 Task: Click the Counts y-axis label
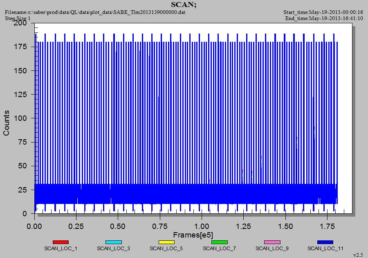(6, 123)
